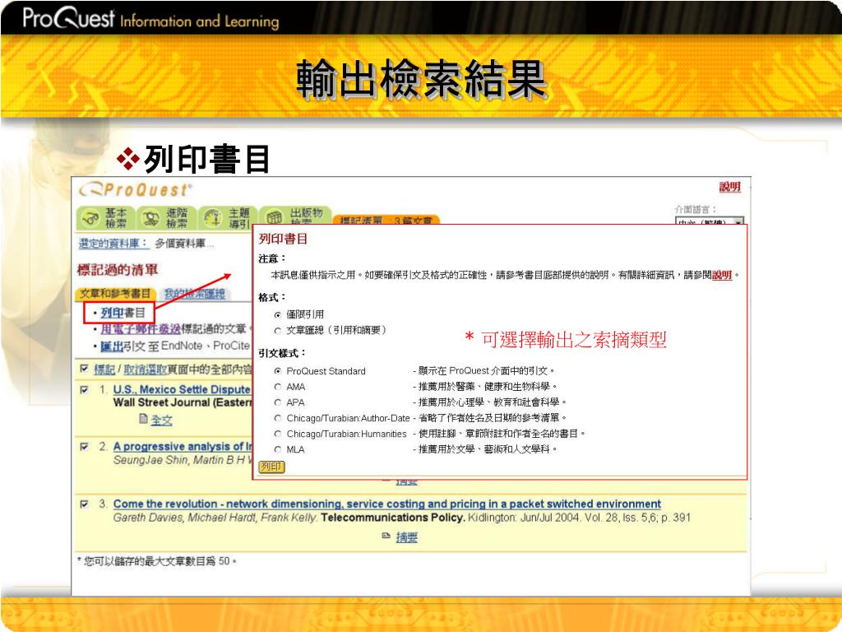This screenshot has width=842, height=632.
Task: Click the 標記 link
Action: tap(104, 369)
